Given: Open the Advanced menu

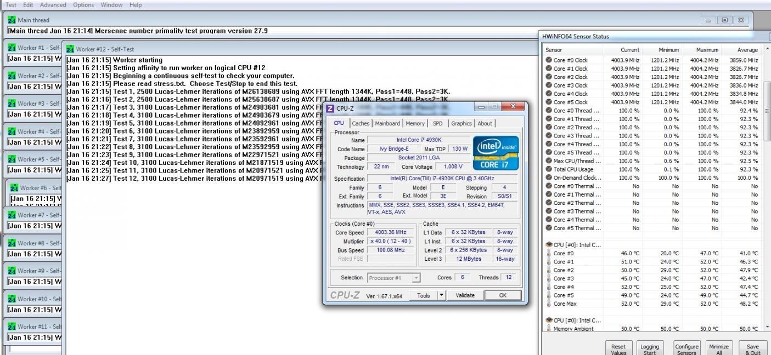Looking at the screenshot, I should (53, 4).
